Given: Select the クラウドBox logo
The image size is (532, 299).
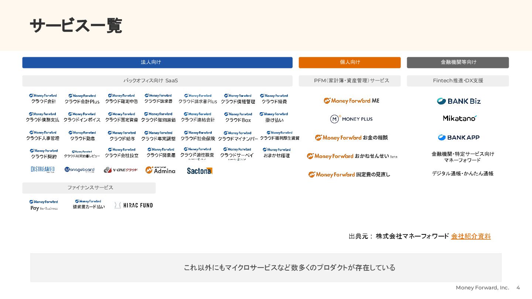Looking at the screenshot, I should pyautogui.click(x=238, y=117).
